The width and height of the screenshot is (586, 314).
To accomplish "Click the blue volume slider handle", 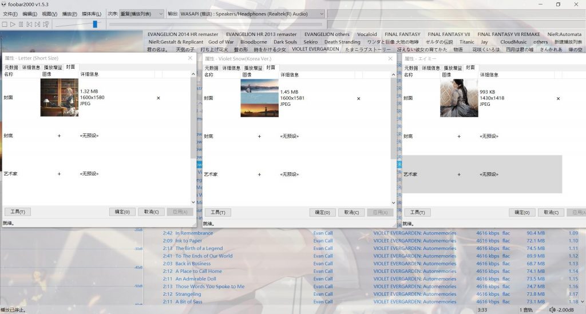I will click(95, 24).
